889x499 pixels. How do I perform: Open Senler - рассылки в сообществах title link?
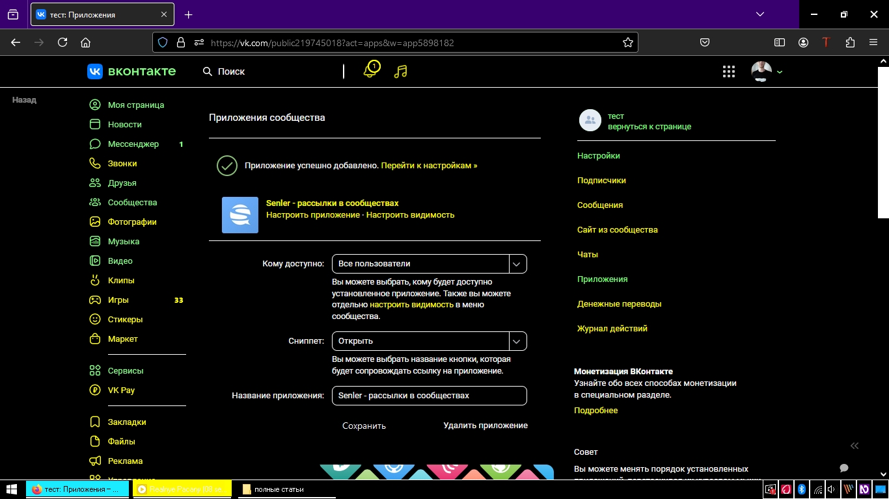pos(332,203)
